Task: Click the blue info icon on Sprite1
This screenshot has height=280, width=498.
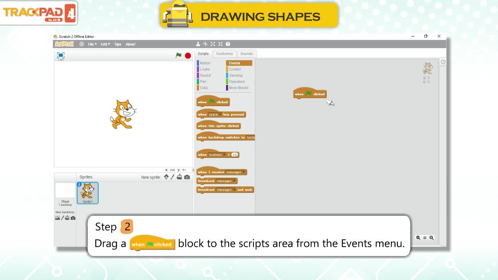Action: tap(79, 184)
